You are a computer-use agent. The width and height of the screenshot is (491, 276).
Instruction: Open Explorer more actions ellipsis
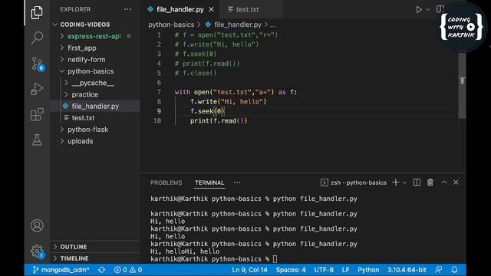[x=127, y=9]
